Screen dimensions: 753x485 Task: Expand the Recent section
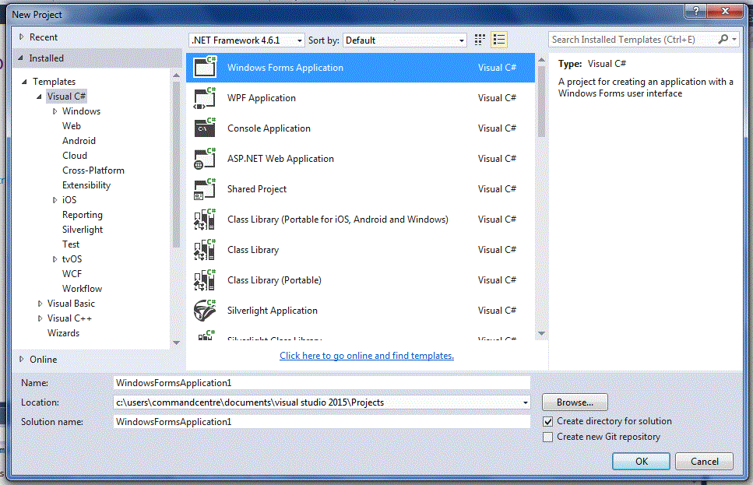21,37
